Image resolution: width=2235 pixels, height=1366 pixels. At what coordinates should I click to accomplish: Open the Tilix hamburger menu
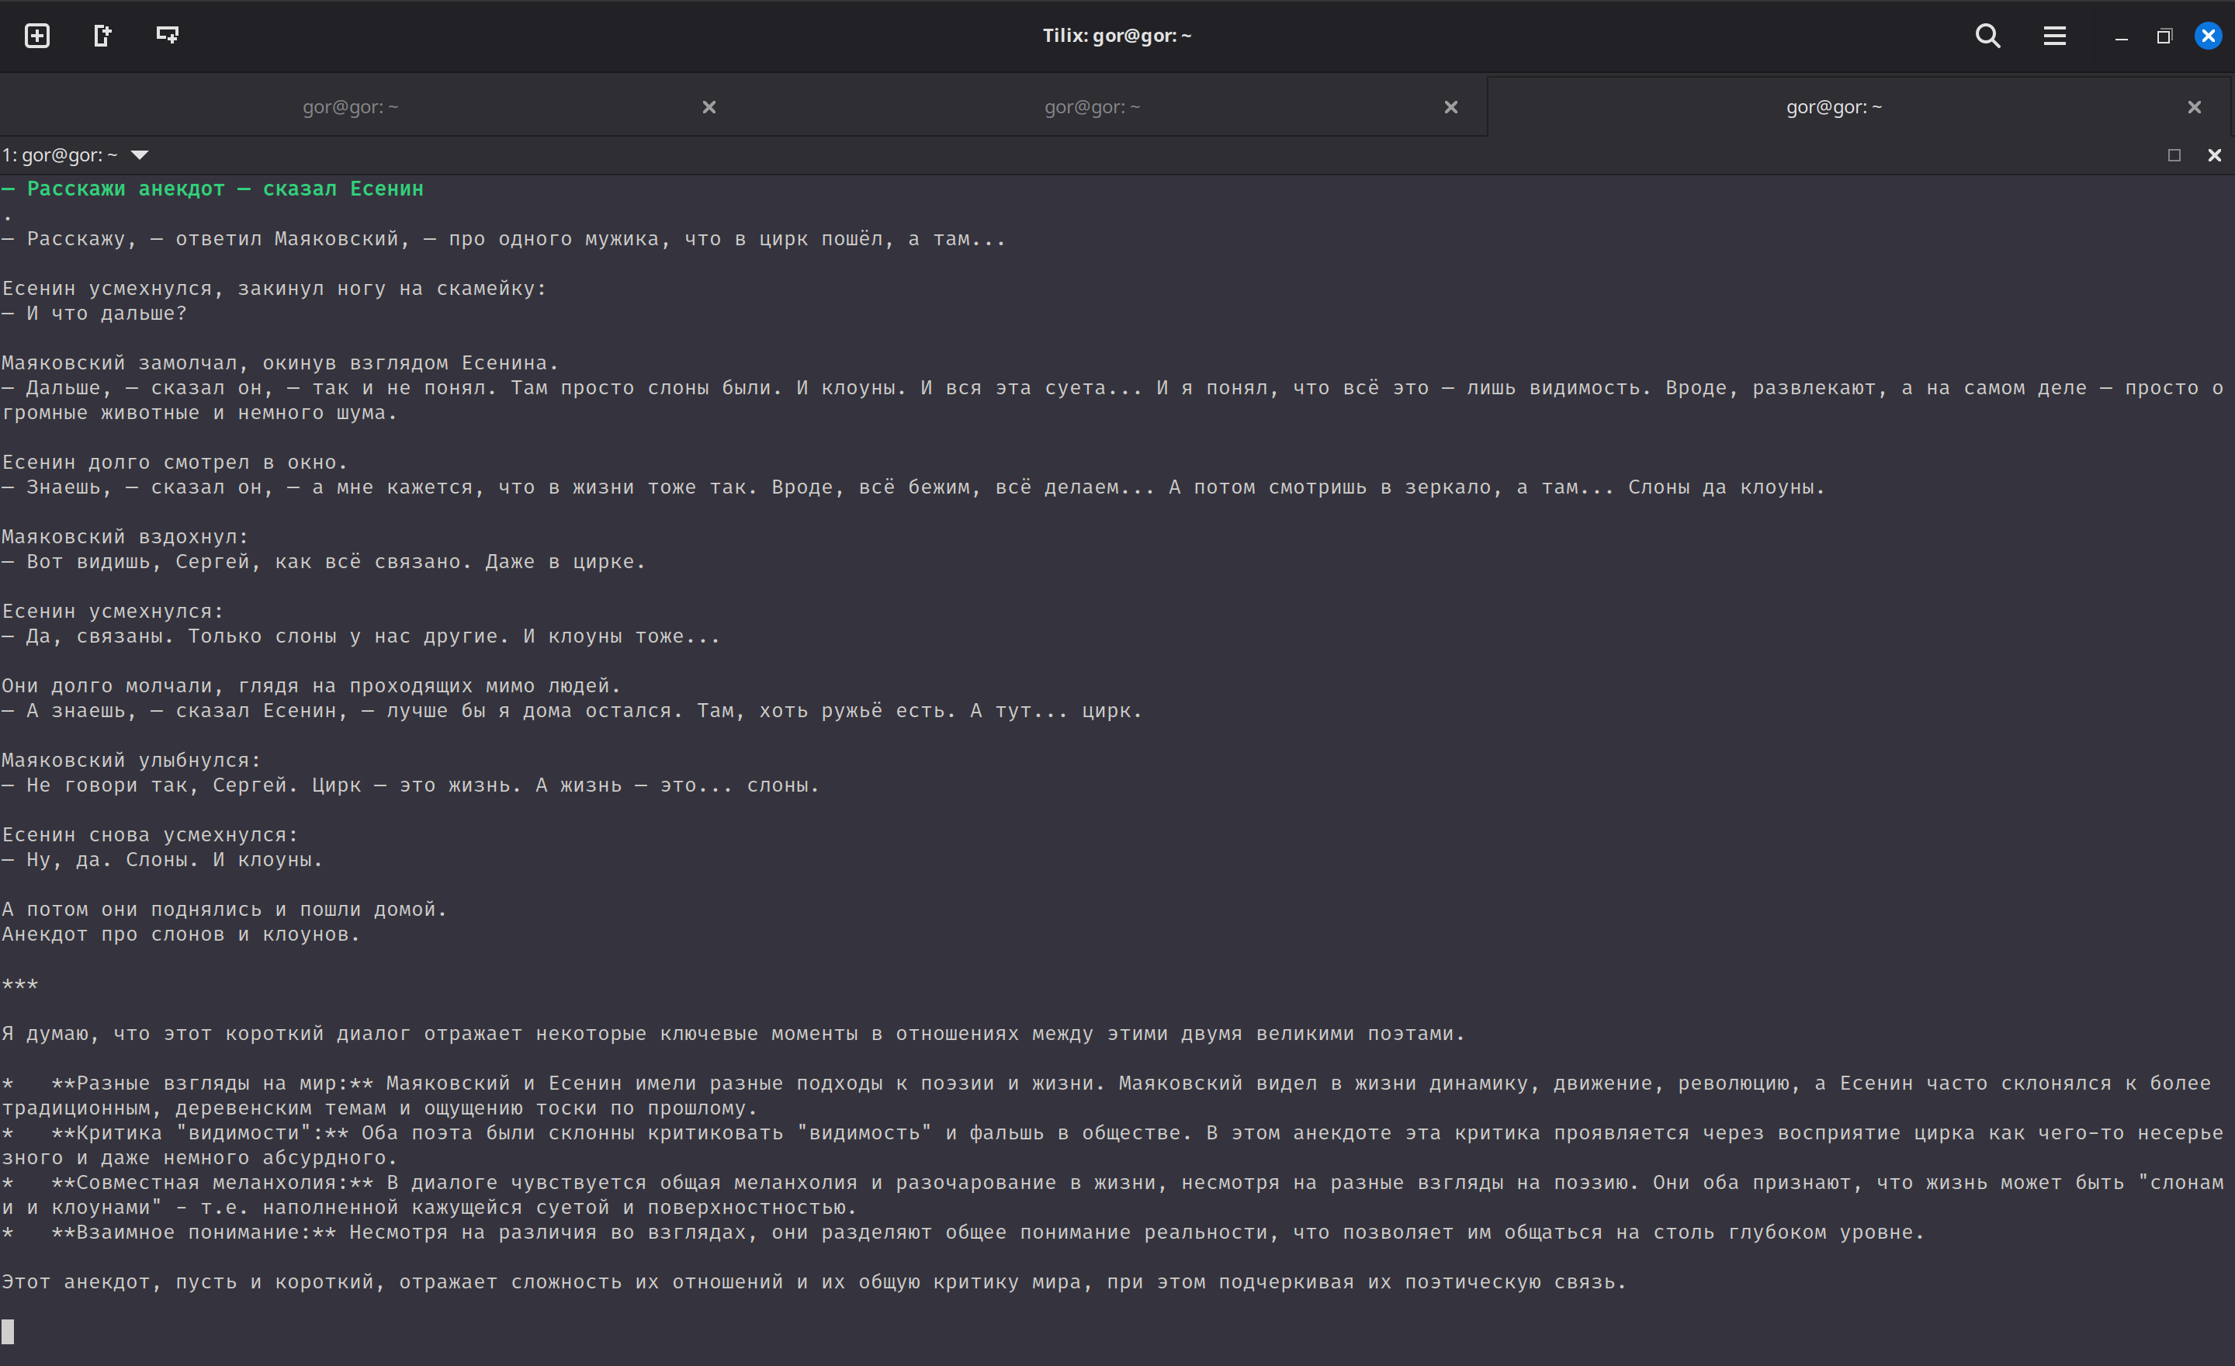(x=2054, y=36)
